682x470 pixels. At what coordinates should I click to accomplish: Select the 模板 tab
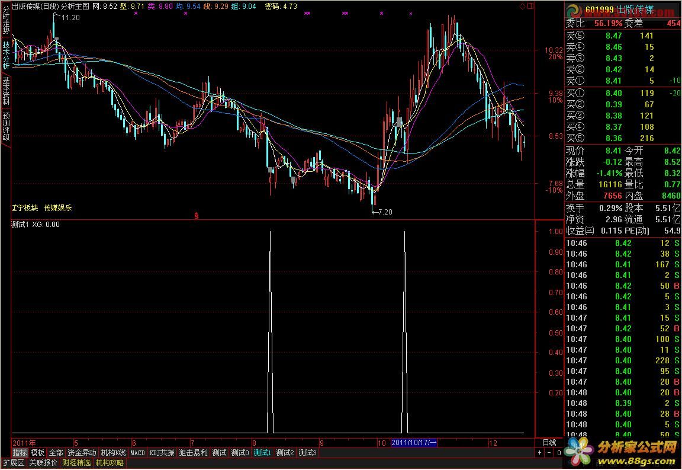(37, 453)
